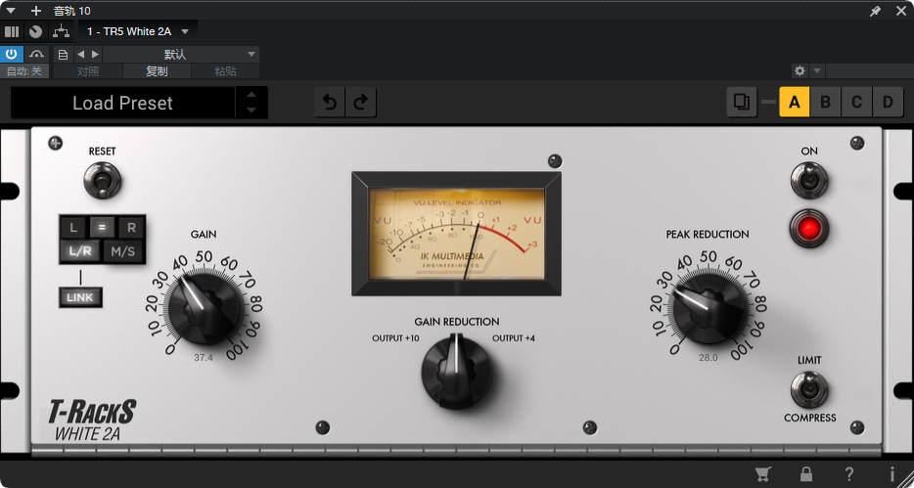The height and width of the screenshot is (488, 914).
Task: Click the round knob macro controls icon
Action: click(35, 31)
